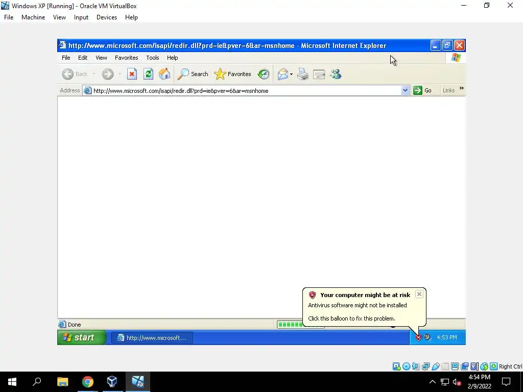
Task: Open the Messenger people icon
Action: pyautogui.click(x=336, y=74)
